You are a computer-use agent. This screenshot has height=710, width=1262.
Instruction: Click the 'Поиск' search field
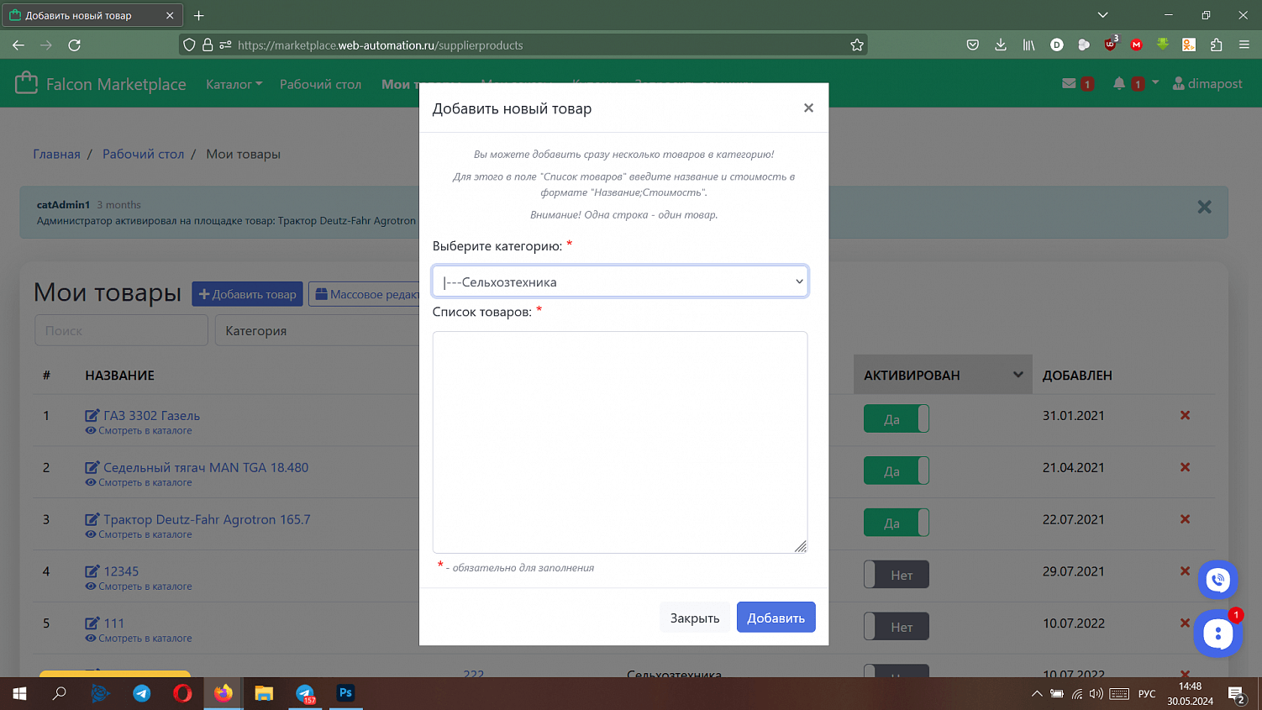[121, 330]
